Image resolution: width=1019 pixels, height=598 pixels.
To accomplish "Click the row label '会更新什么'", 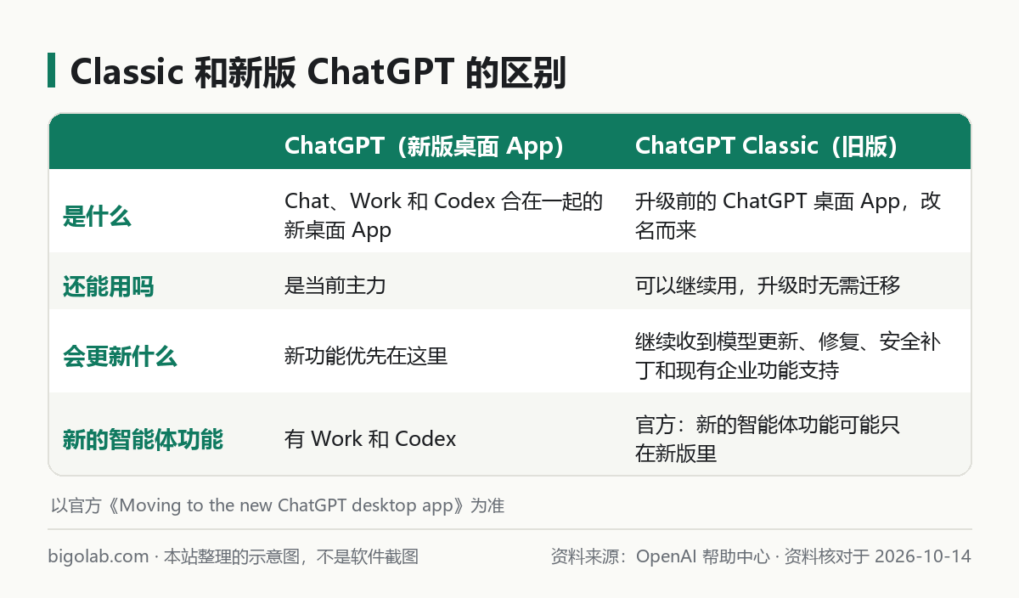I will (x=120, y=356).
